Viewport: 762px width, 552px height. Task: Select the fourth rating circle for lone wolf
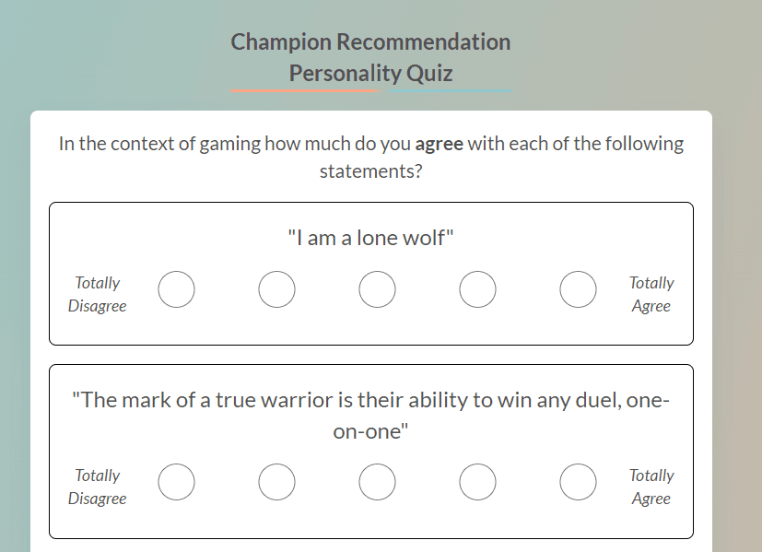point(477,288)
